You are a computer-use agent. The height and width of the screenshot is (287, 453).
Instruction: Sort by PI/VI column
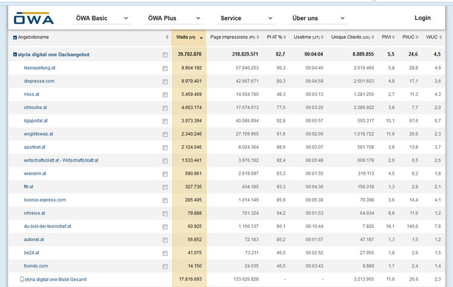click(x=388, y=37)
